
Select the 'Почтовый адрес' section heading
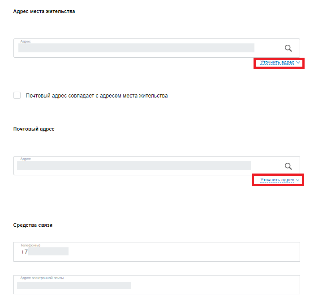(x=34, y=129)
